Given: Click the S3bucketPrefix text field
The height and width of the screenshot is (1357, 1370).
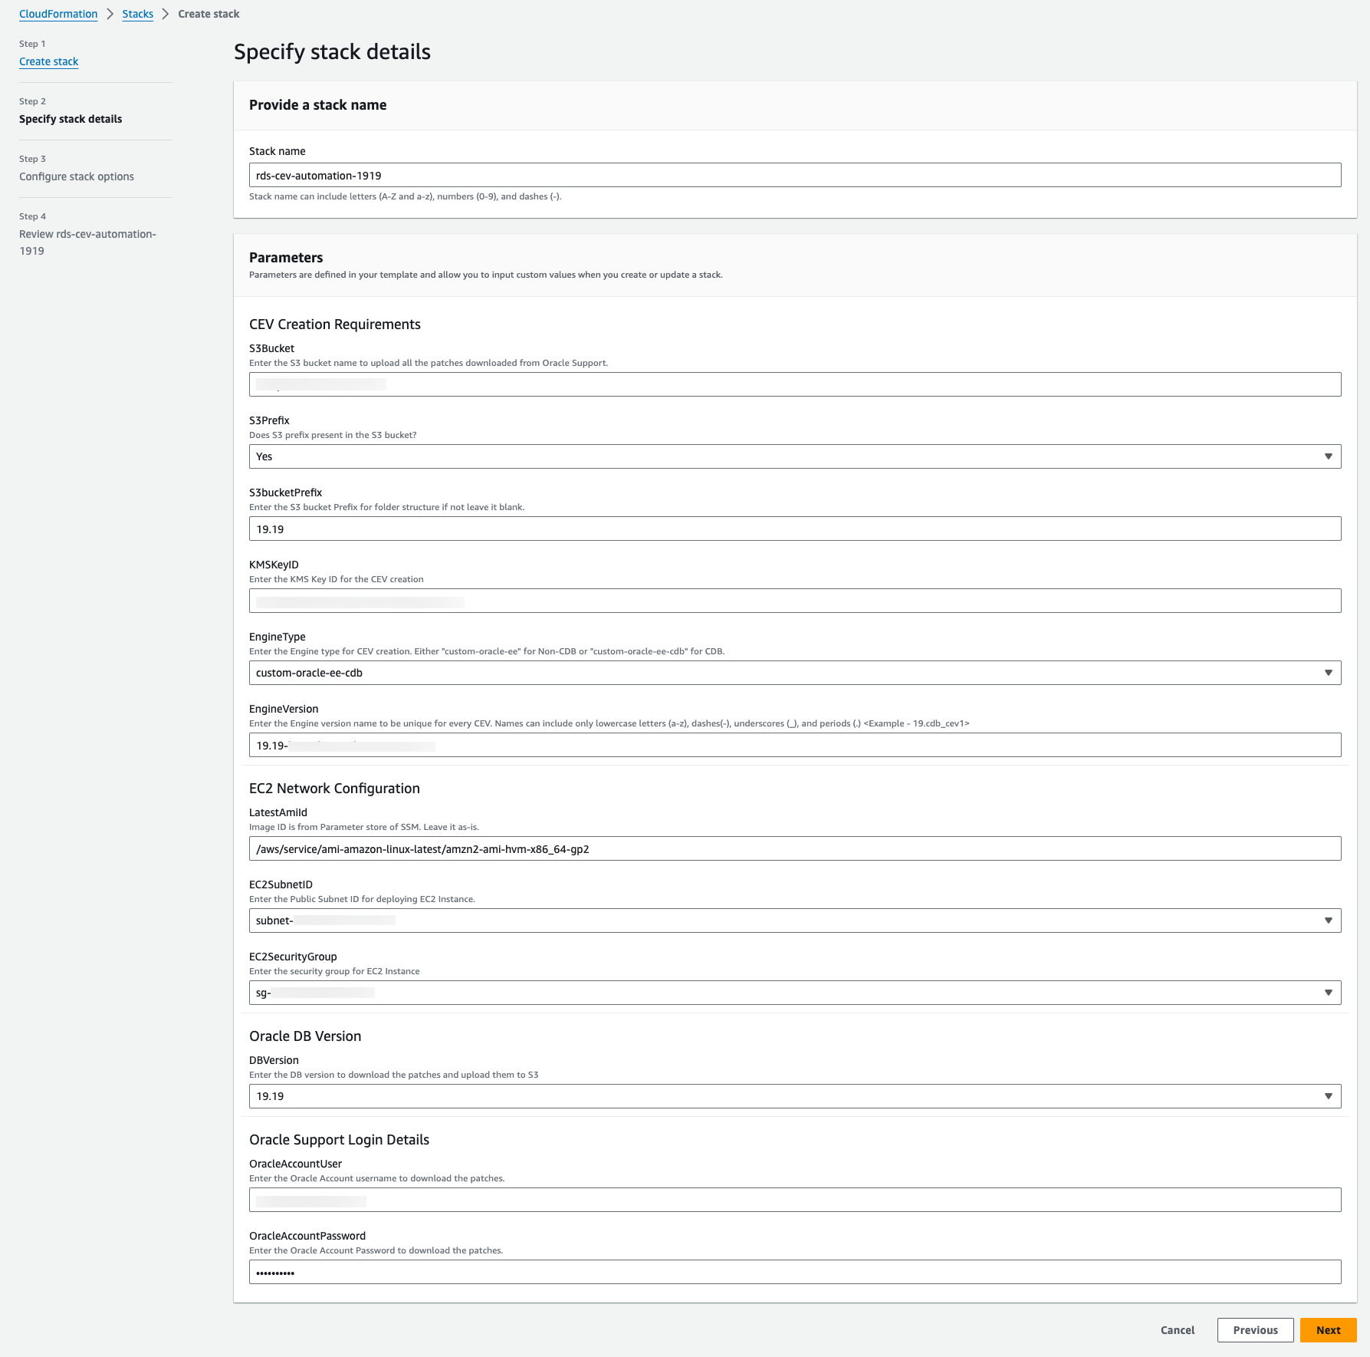Looking at the screenshot, I should pos(794,529).
